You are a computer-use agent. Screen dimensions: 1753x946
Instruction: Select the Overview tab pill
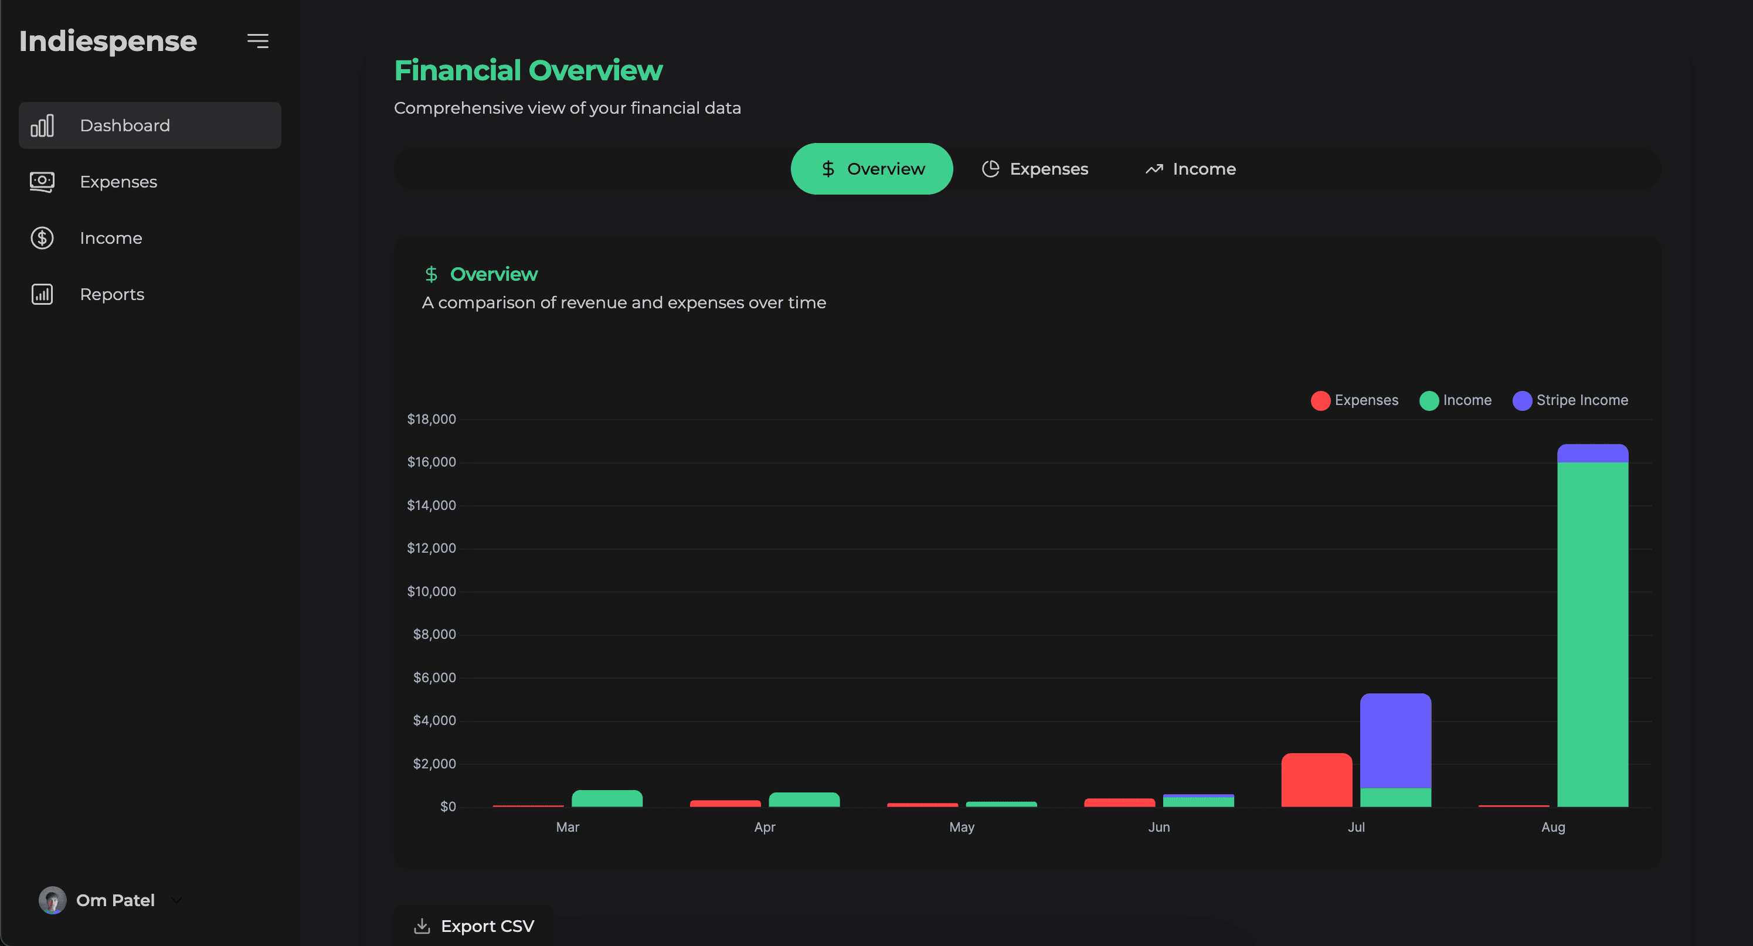click(871, 169)
